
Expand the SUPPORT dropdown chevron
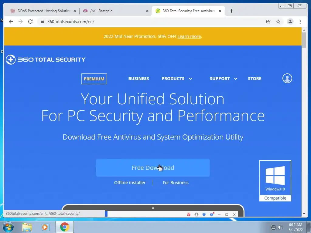[236, 79]
